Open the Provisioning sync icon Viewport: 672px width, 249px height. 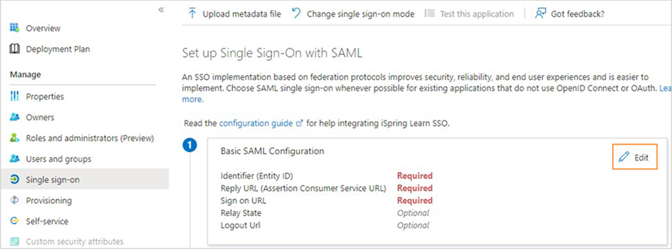coord(14,201)
